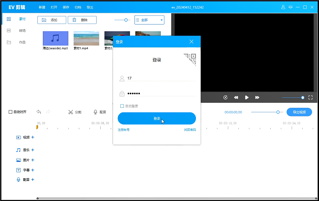Close the 登录 dialog
The width and height of the screenshot is (319, 201).
tap(191, 42)
